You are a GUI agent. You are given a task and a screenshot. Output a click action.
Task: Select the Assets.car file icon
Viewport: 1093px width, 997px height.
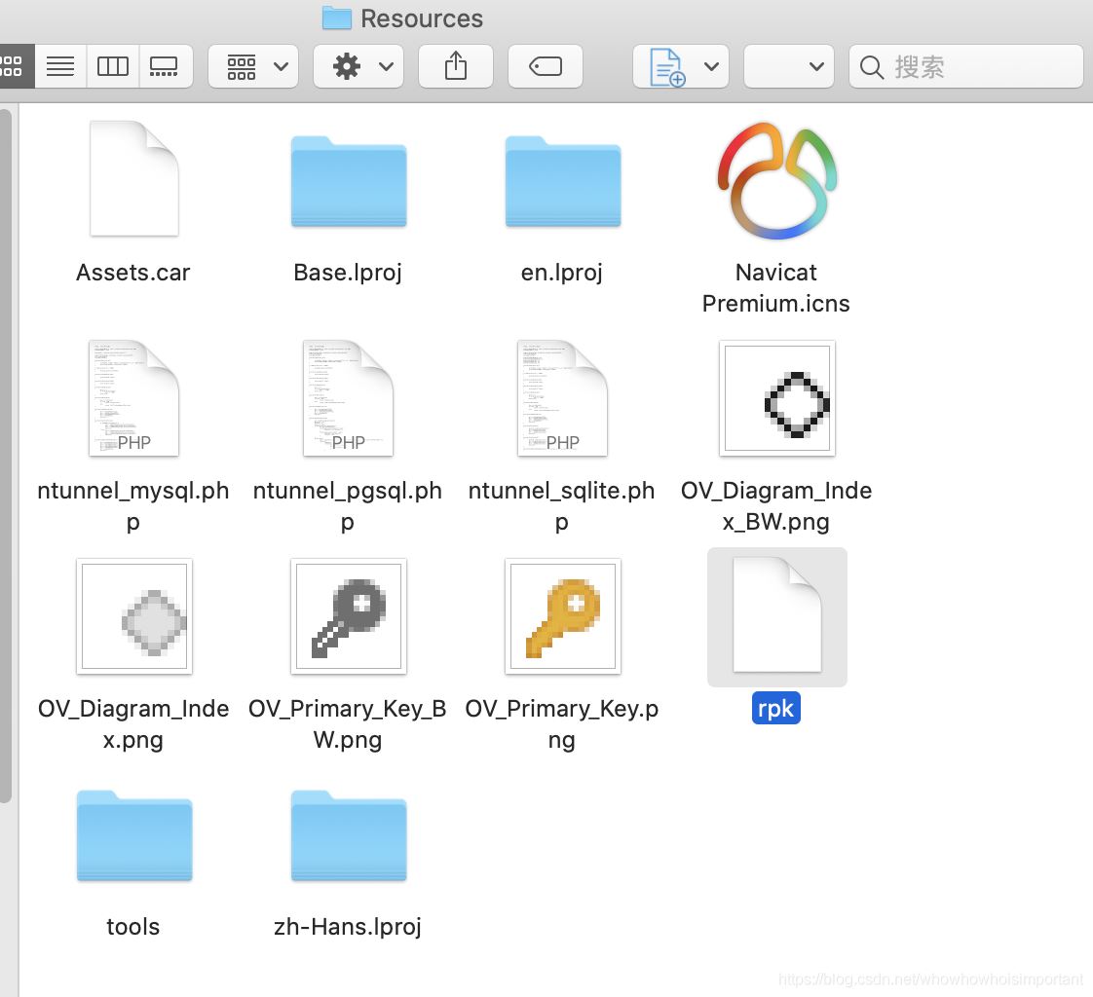(133, 178)
